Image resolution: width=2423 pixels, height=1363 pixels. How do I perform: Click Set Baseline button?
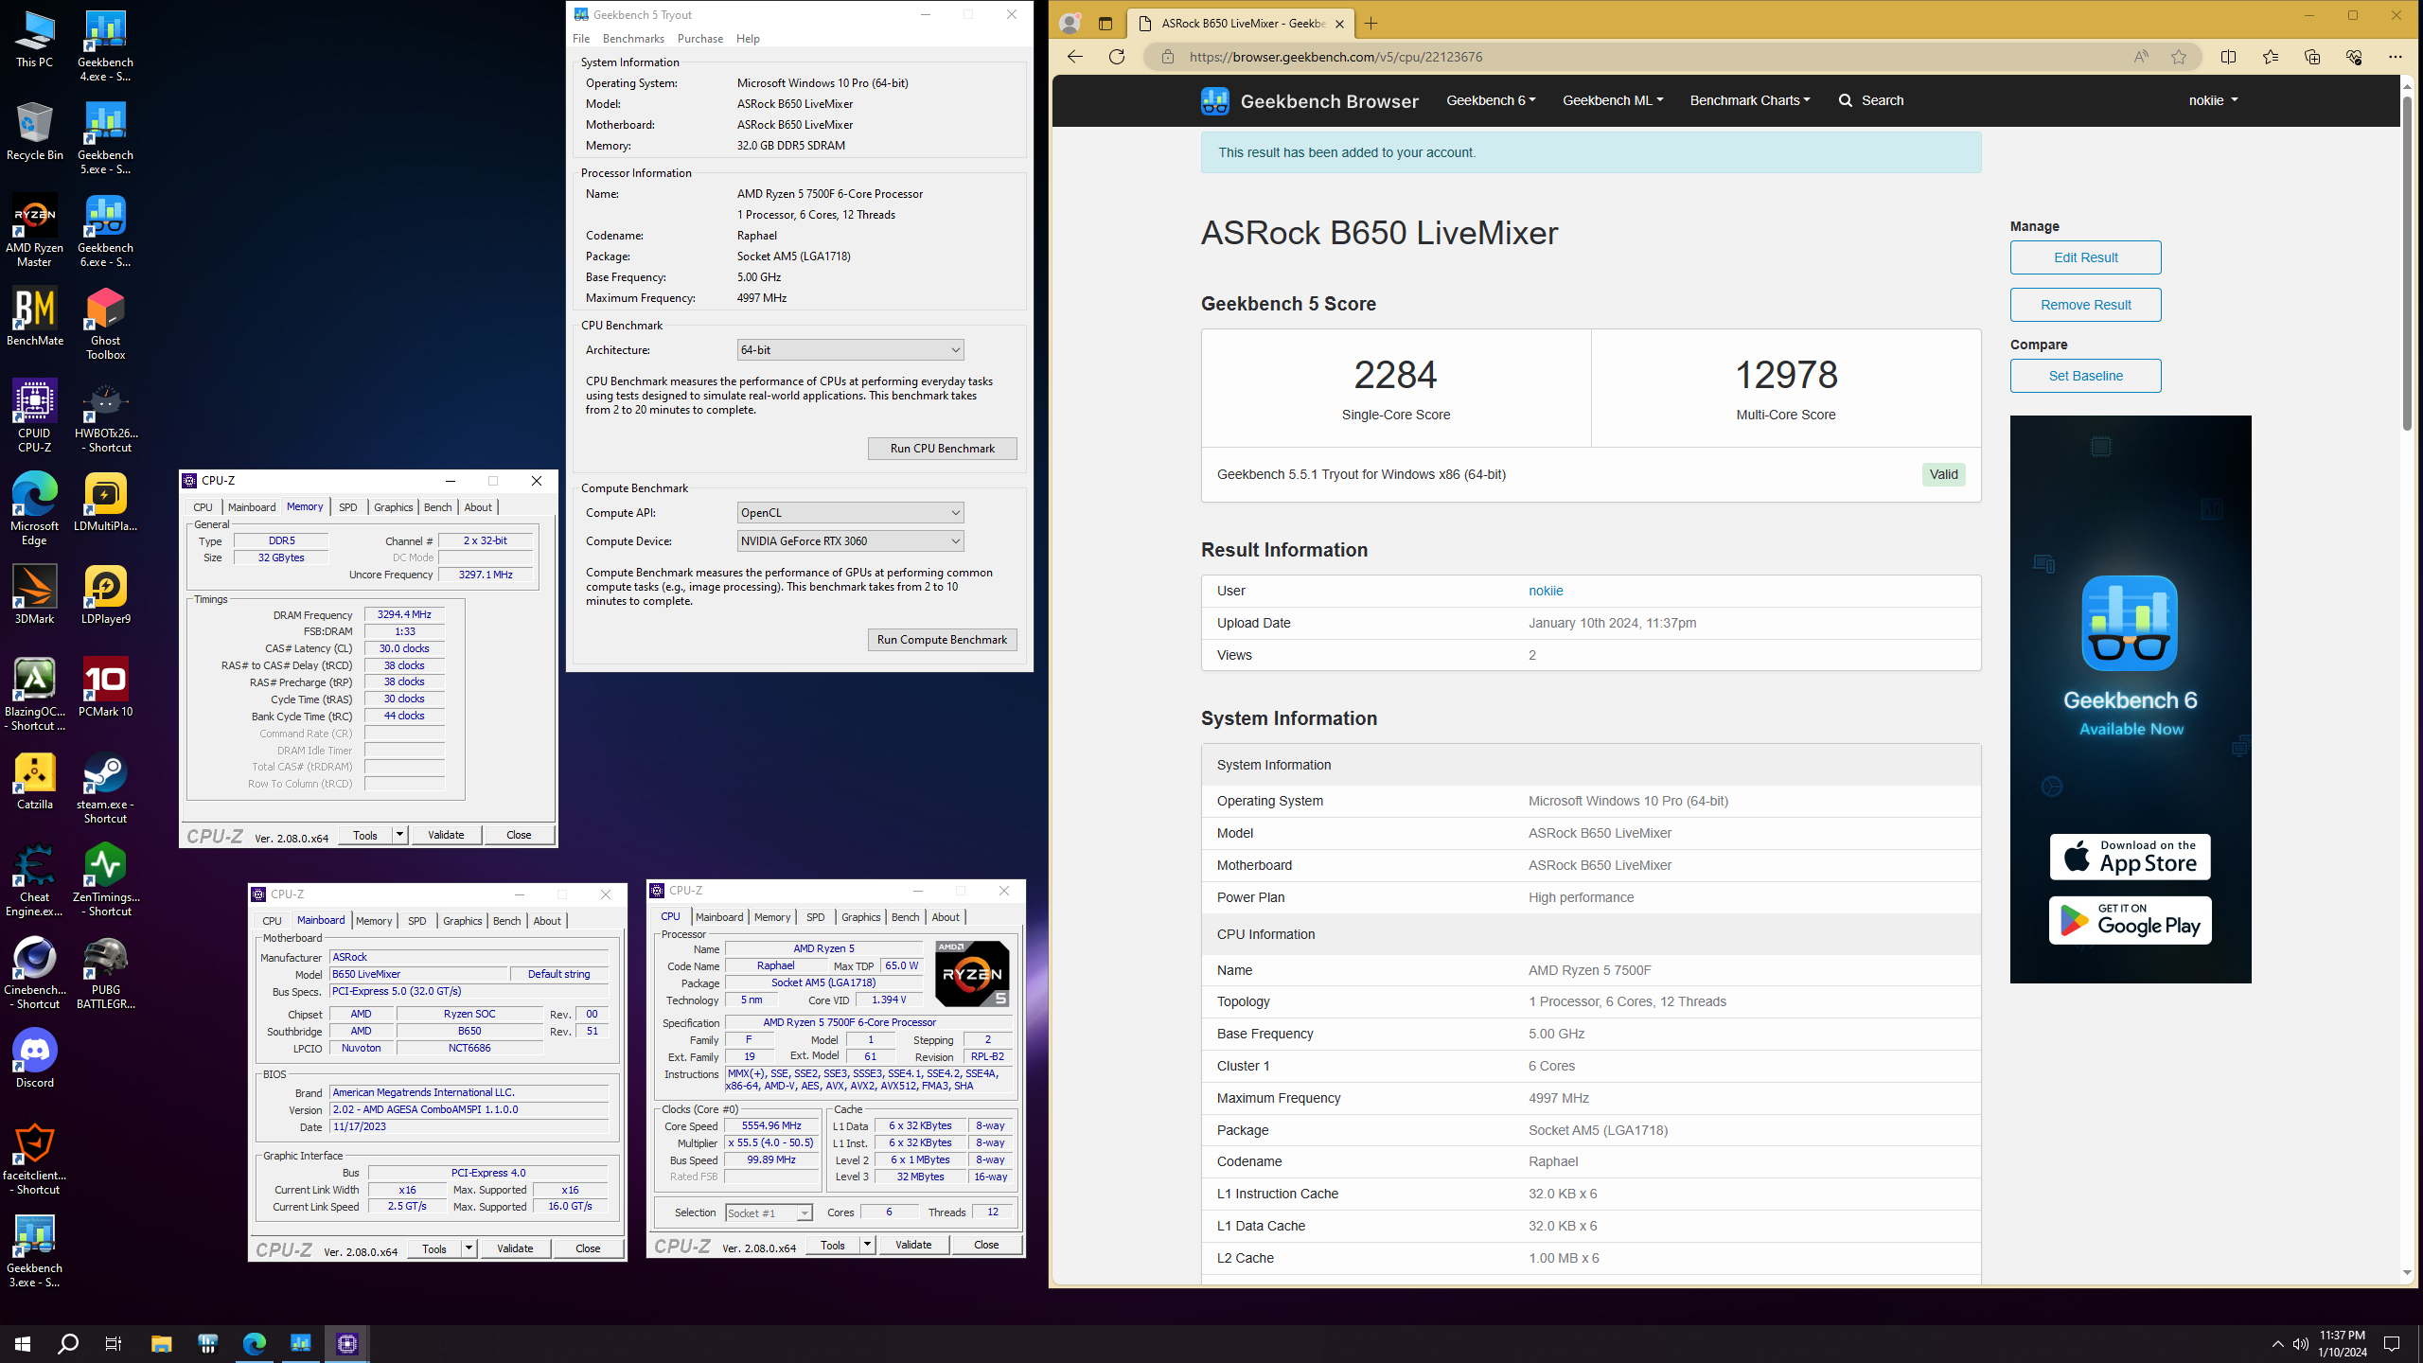[2085, 376]
